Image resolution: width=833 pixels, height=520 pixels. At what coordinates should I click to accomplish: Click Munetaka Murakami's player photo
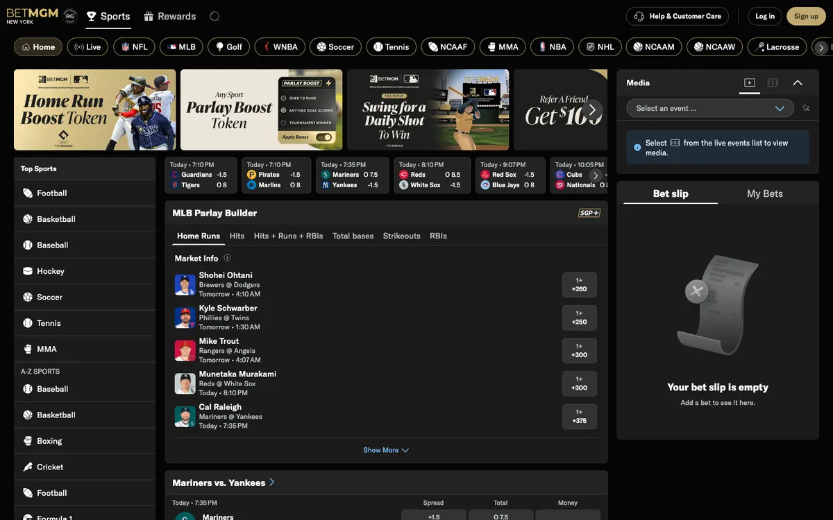(x=185, y=383)
